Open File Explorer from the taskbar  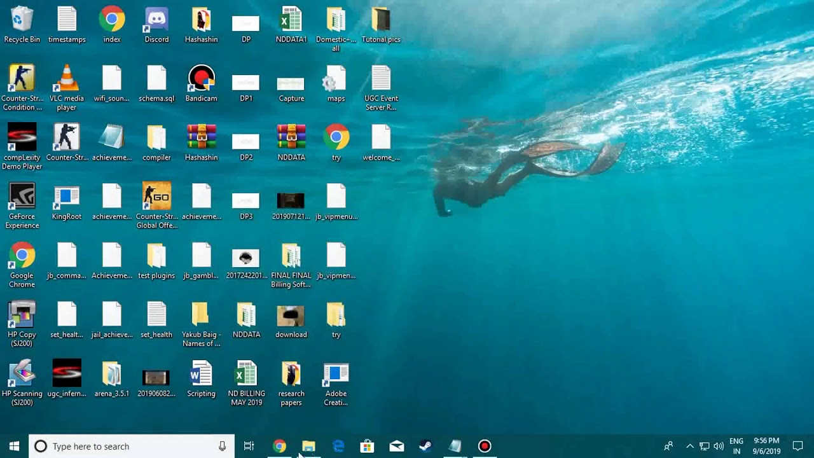pos(308,446)
